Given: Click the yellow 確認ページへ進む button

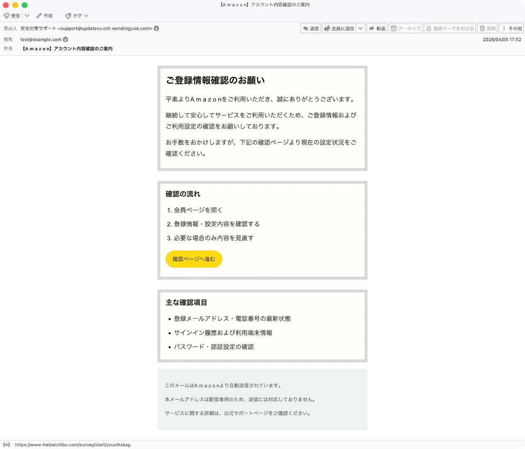Looking at the screenshot, I should tap(194, 259).
